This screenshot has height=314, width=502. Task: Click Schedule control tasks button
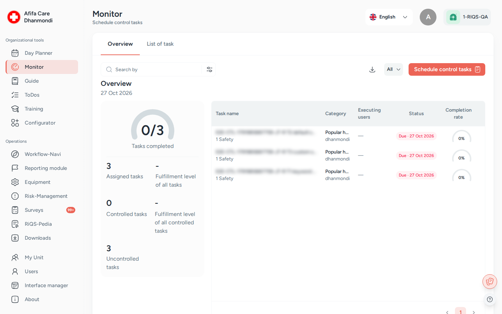(x=447, y=69)
